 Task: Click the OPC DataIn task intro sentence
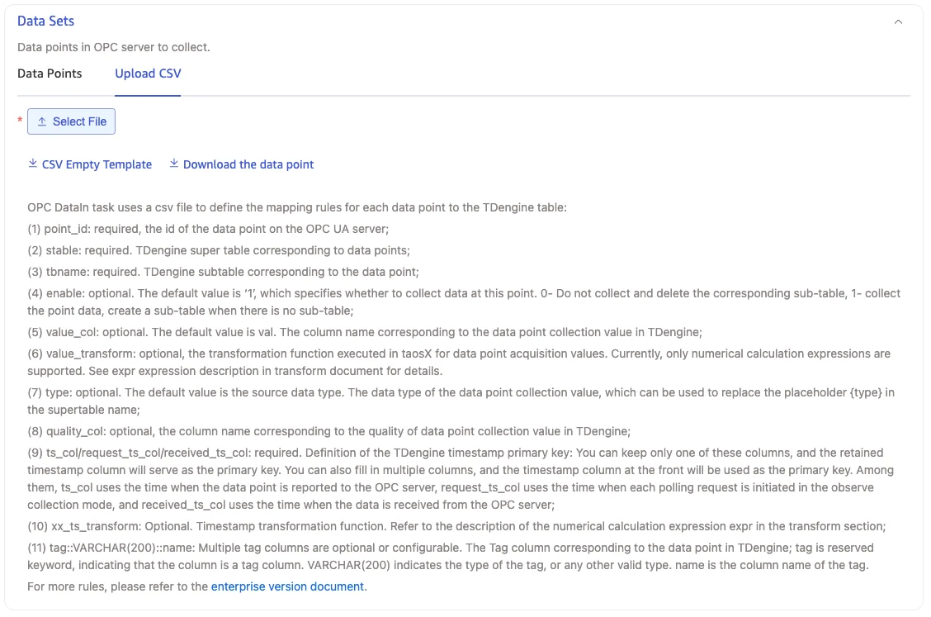[x=297, y=207]
